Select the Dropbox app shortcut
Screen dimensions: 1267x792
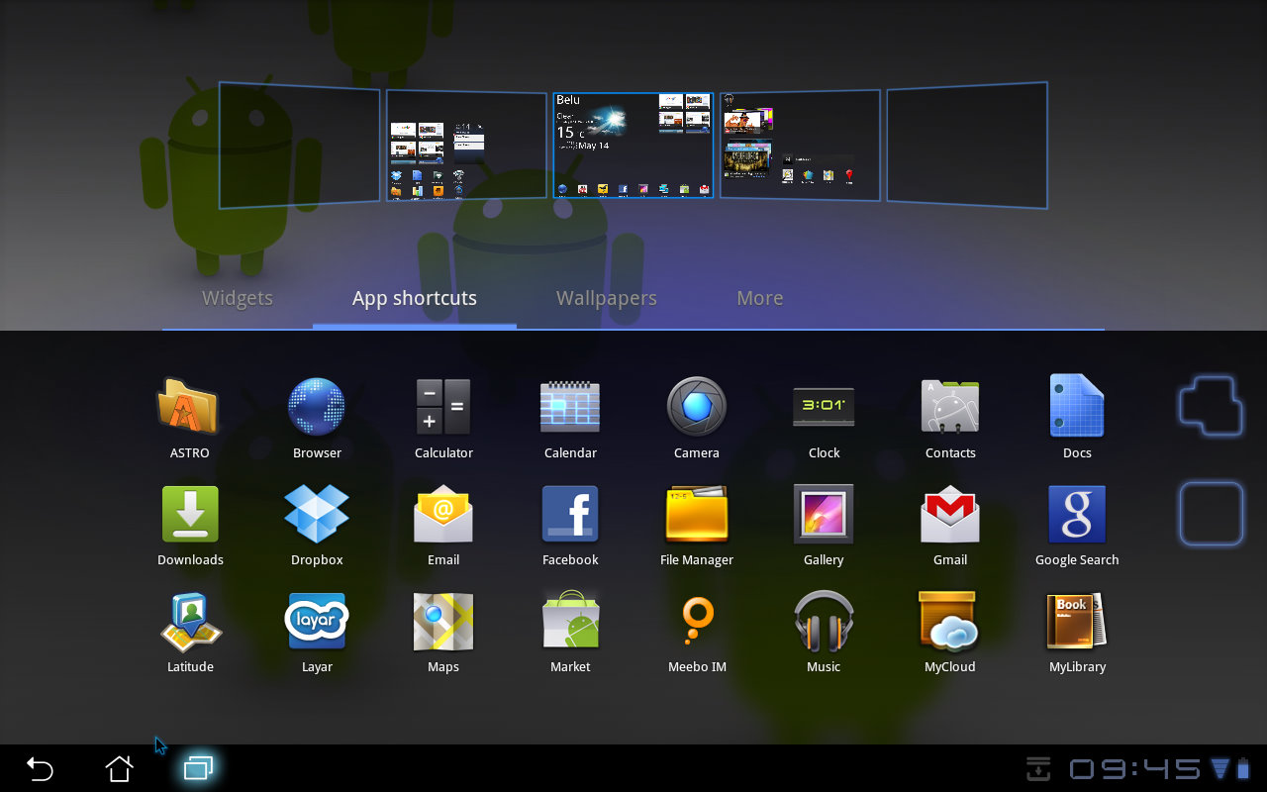(317, 515)
